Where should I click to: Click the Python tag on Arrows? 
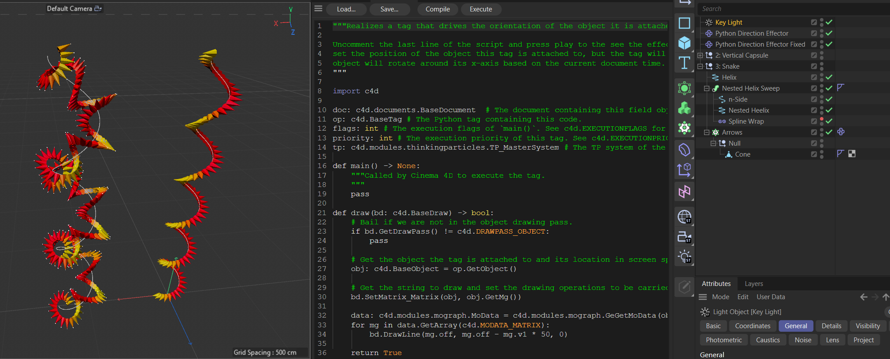coord(841,132)
